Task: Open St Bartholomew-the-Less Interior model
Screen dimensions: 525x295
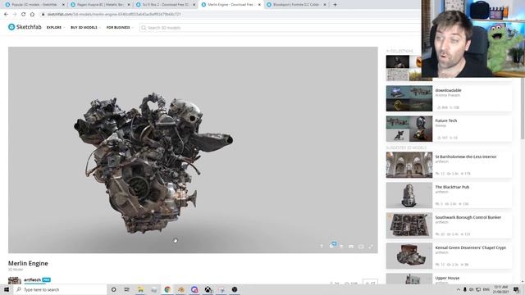Action: click(466, 157)
